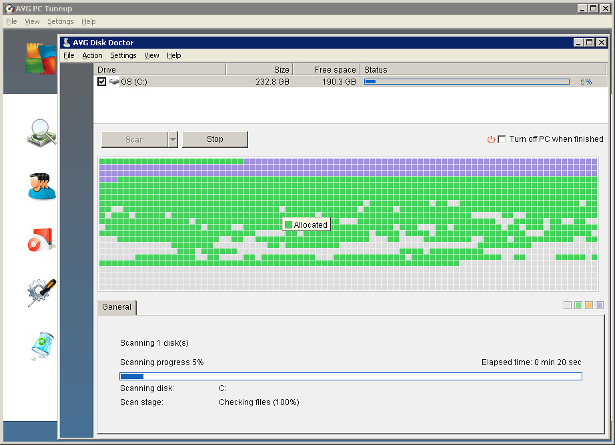Click the OS (C:) drive icon
The width and height of the screenshot is (615, 445).
coord(114,81)
